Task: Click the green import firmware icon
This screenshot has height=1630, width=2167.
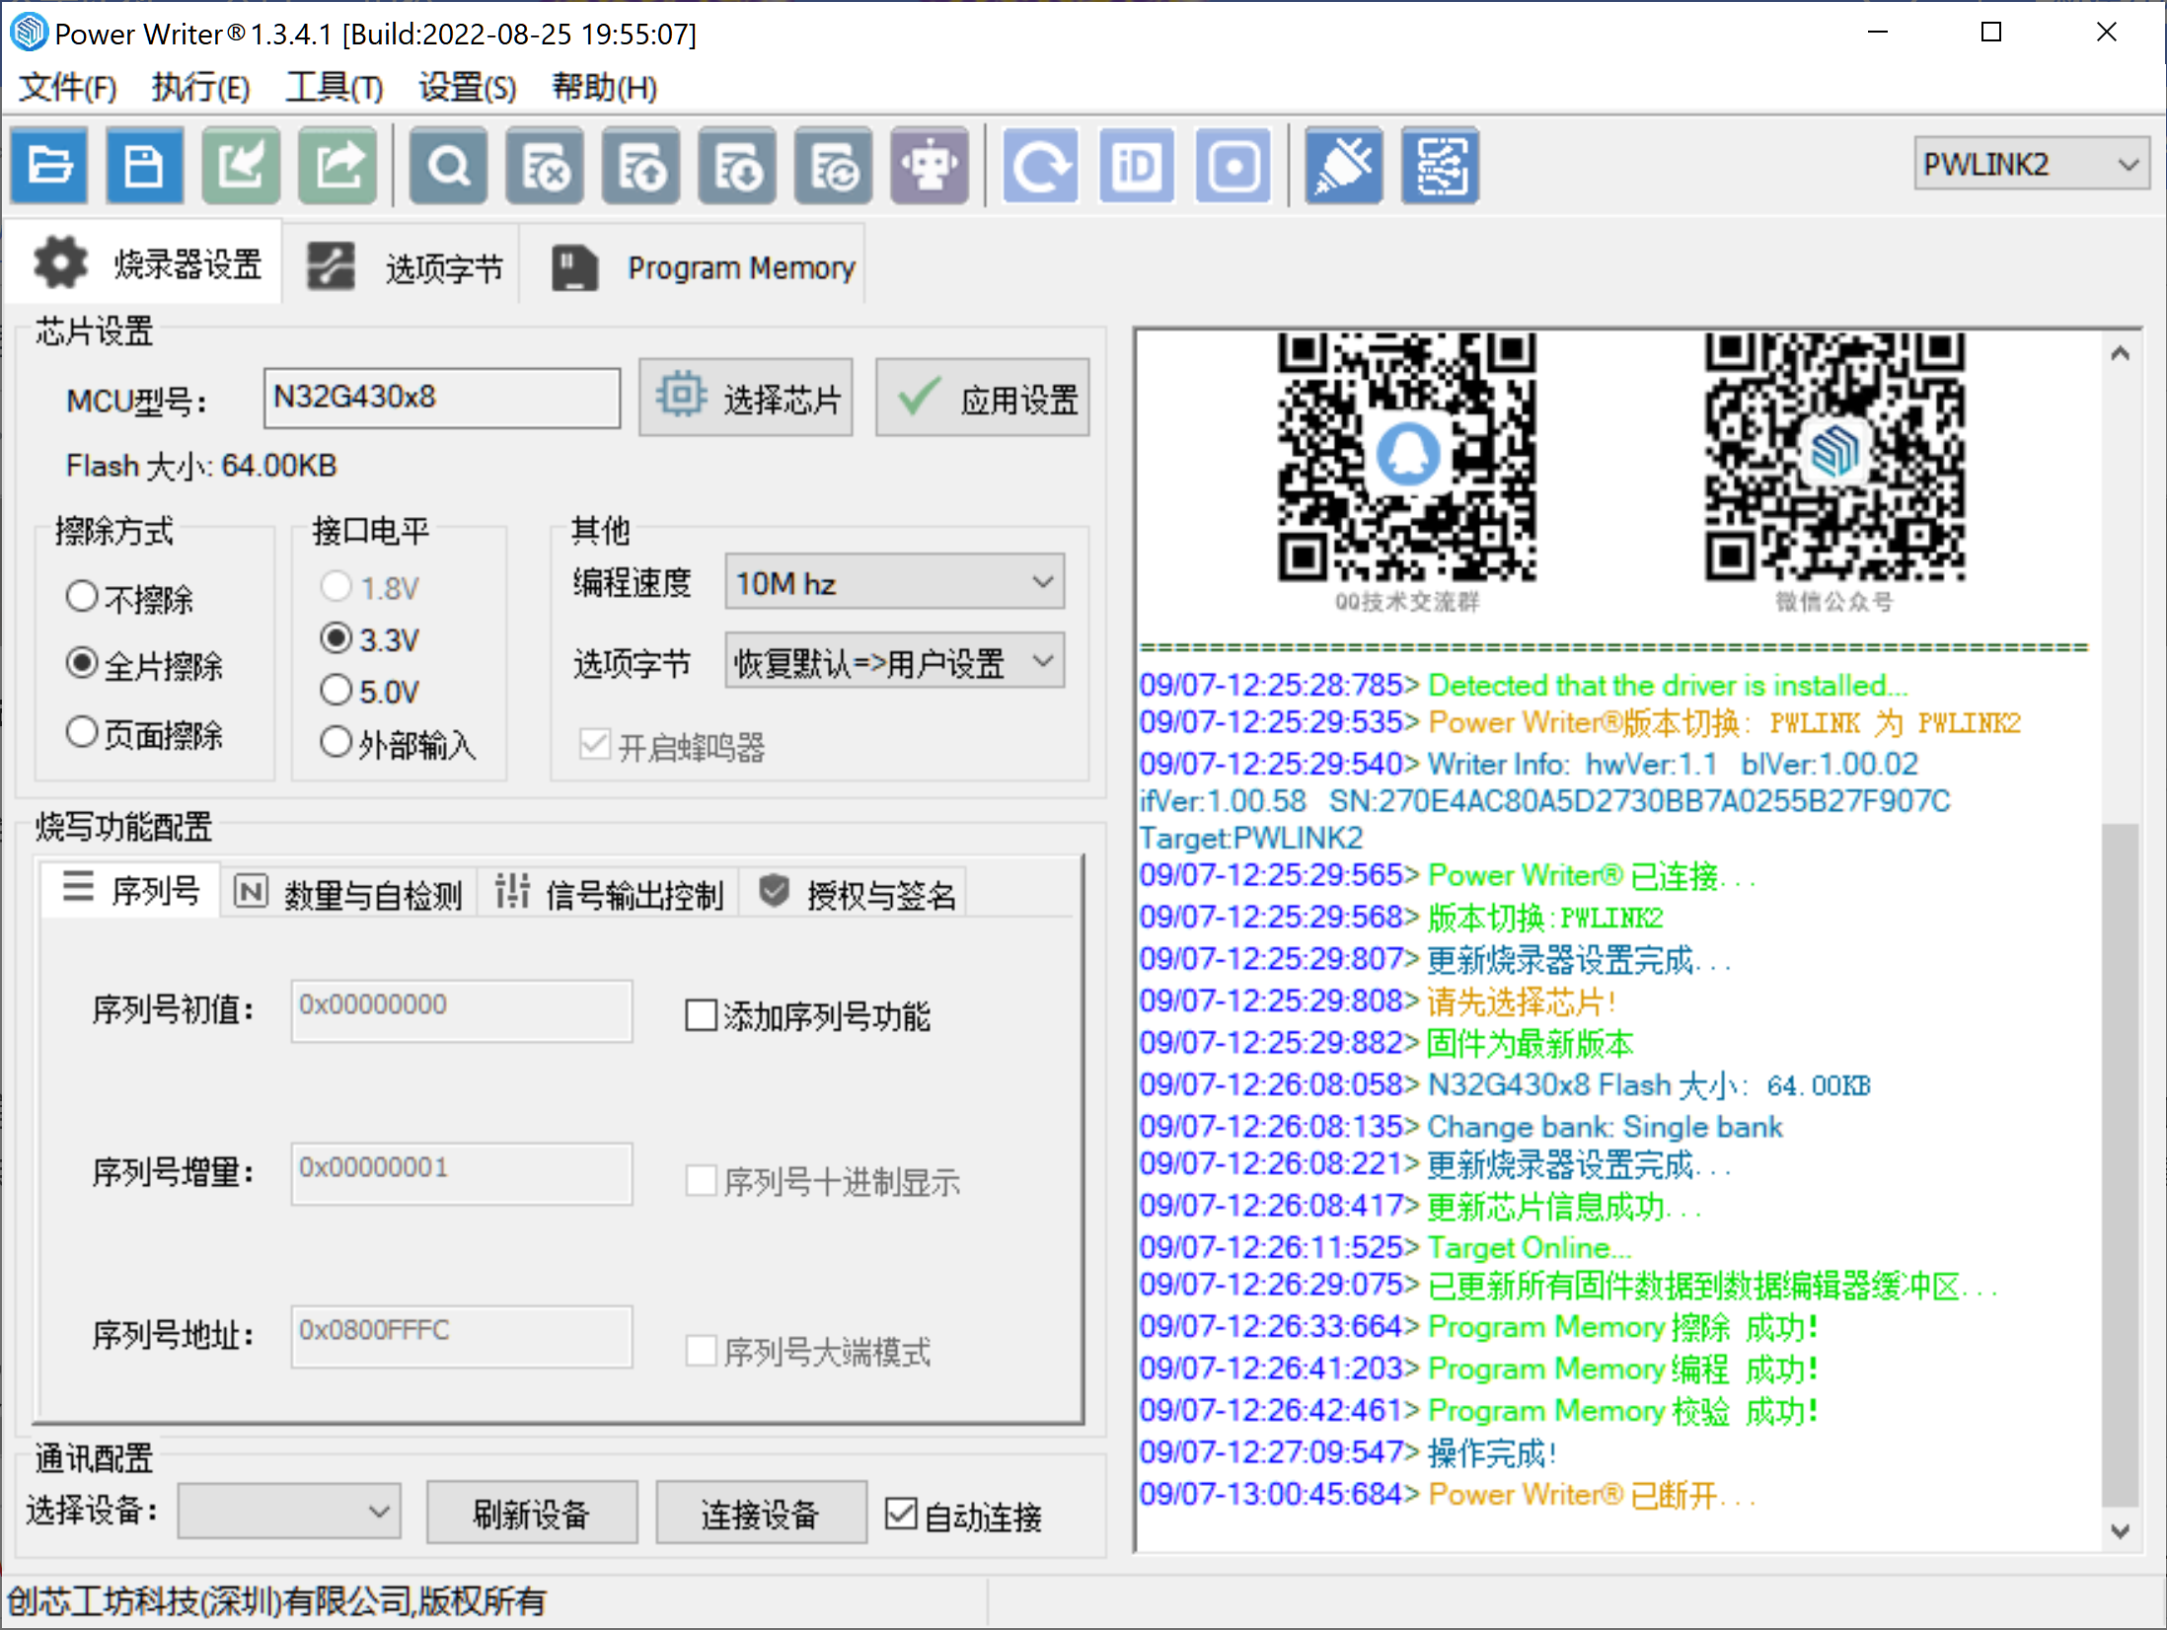Action: (x=241, y=166)
